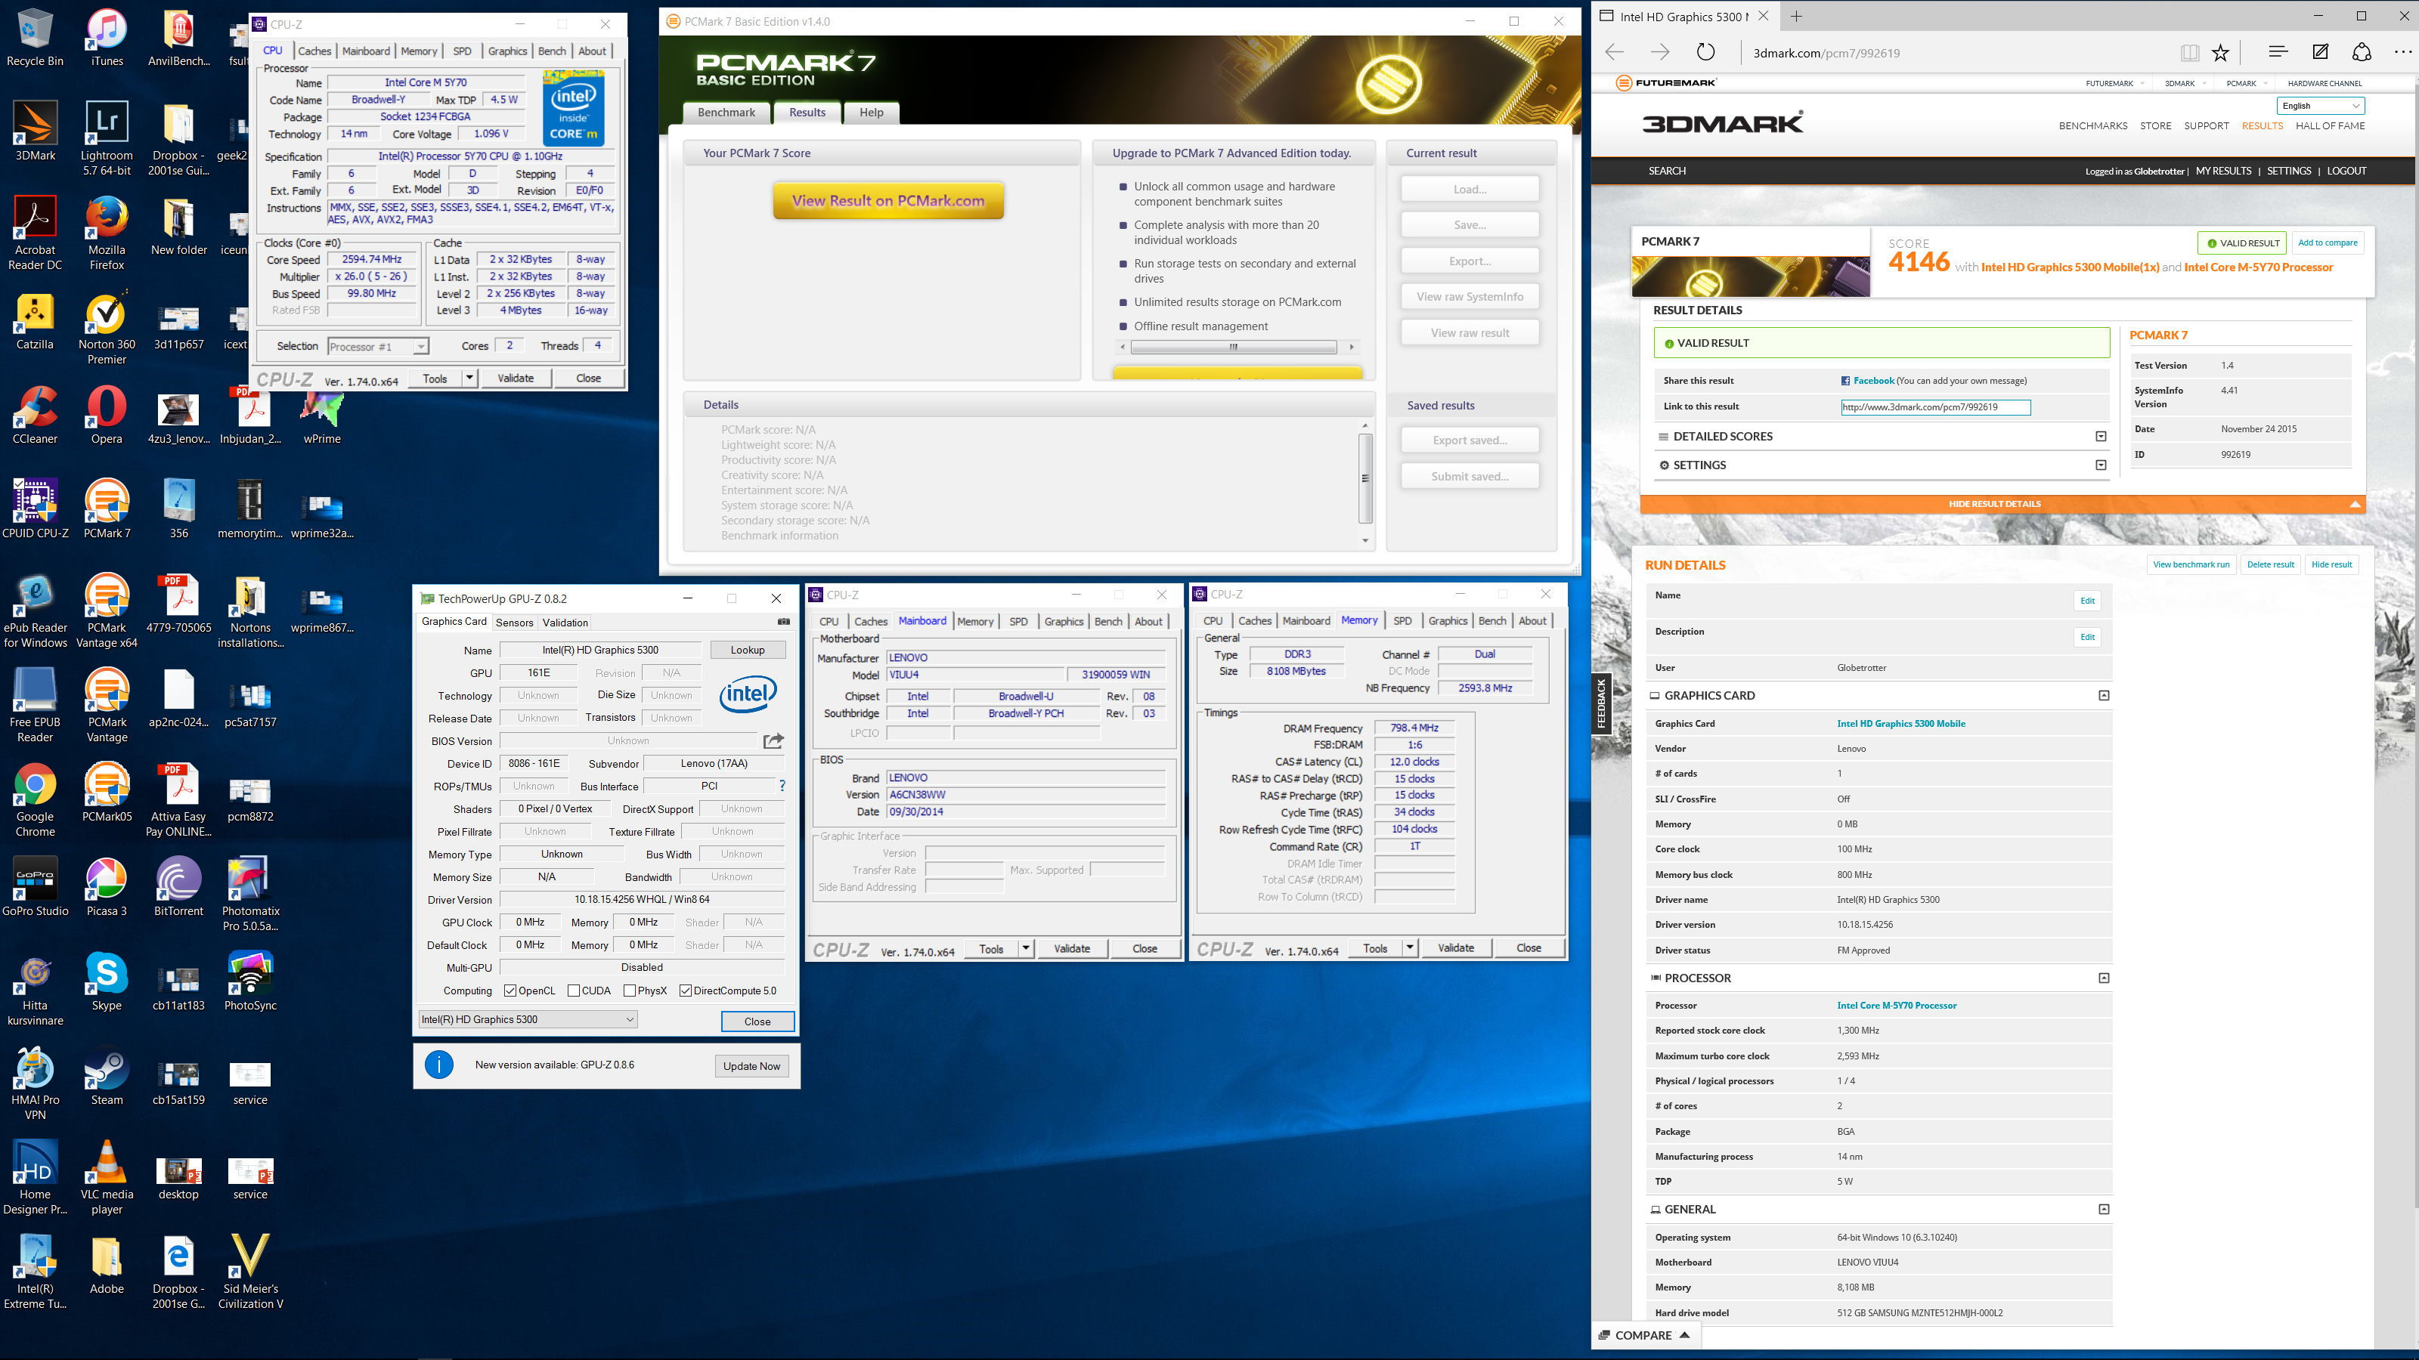Click View raw SystemInfo button
This screenshot has height=1360, width=2419.
coord(1470,297)
